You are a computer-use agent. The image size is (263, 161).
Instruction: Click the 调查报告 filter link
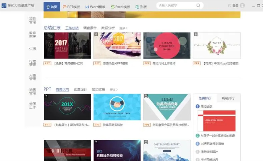(90, 28)
